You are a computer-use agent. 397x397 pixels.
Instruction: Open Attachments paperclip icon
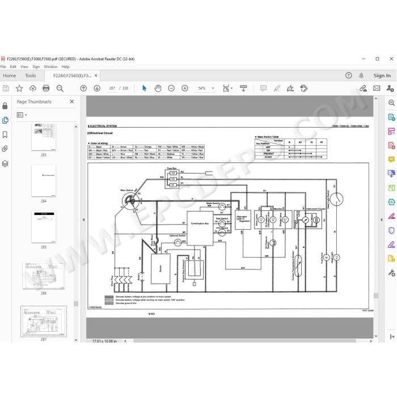click(x=5, y=149)
